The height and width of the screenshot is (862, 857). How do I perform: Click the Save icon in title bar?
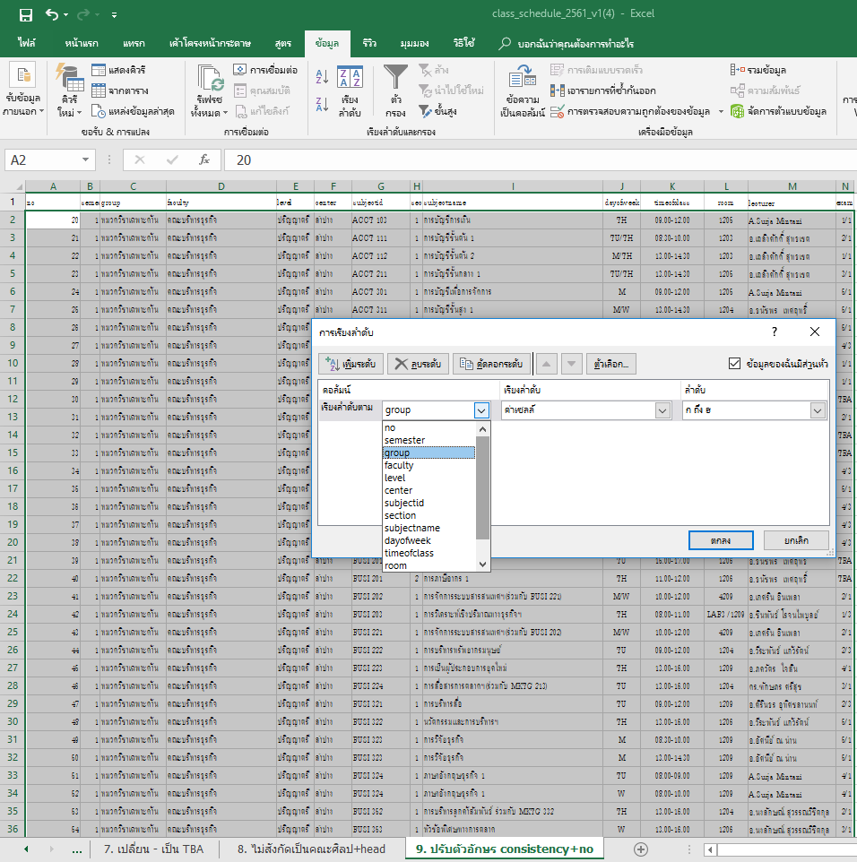(25, 14)
